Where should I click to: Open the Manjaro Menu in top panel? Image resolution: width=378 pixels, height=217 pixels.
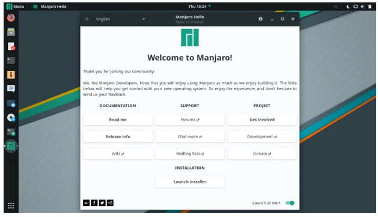(15, 7)
